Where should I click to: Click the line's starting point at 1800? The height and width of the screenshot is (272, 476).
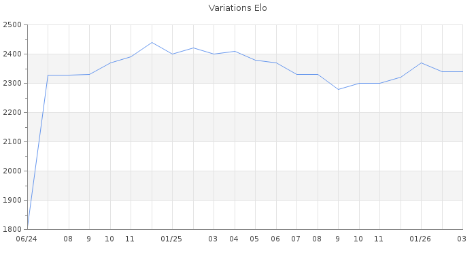(x=27, y=228)
